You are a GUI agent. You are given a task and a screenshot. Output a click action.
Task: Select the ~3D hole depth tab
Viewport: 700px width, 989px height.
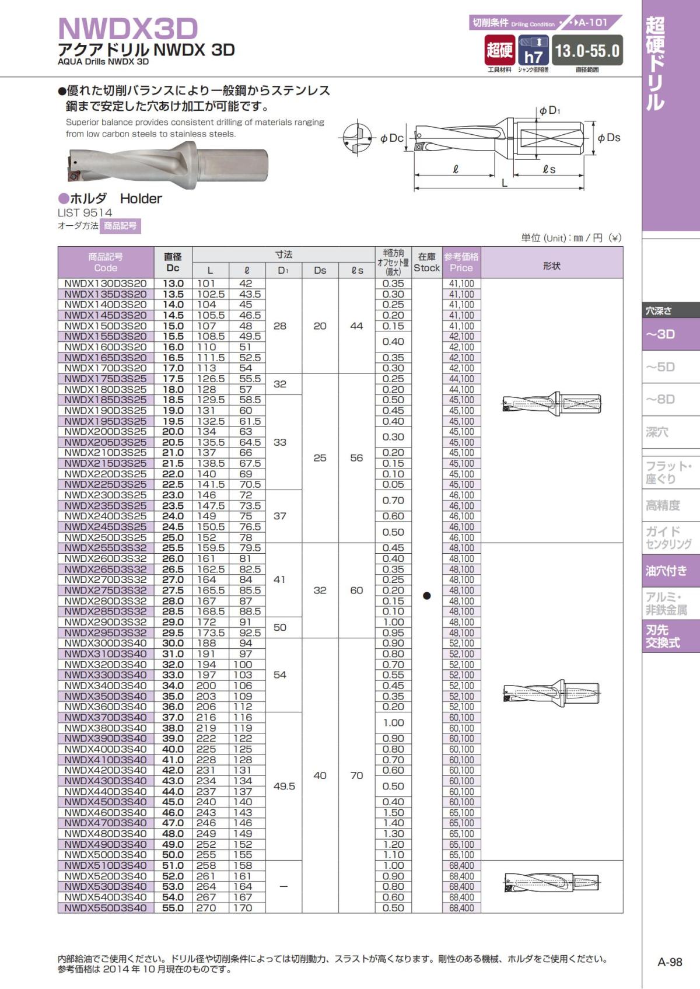coord(671,334)
